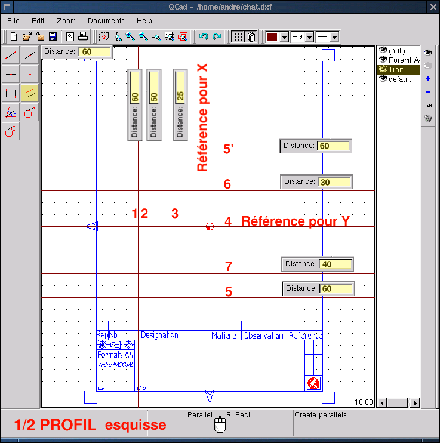Click the add layer plus button
This screenshot has width=440, height=443.
427,79
